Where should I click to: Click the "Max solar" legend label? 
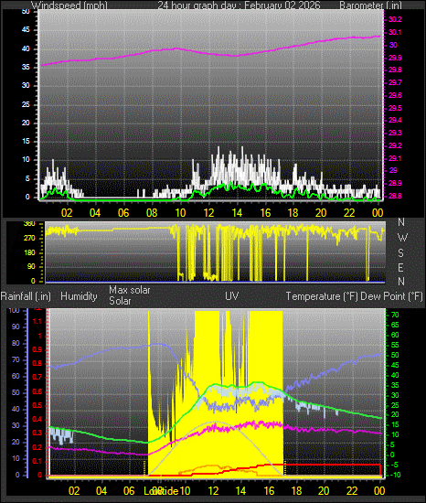point(130,290)
